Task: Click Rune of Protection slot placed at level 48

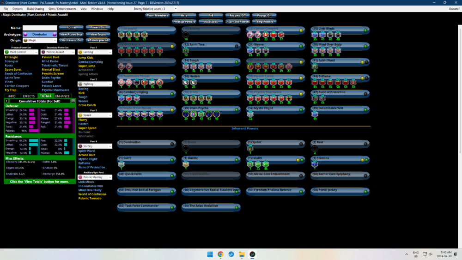Action: (322, 98)
